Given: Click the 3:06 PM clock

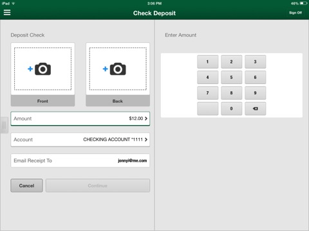Looking at the screenshot, I should pos(154,3).
